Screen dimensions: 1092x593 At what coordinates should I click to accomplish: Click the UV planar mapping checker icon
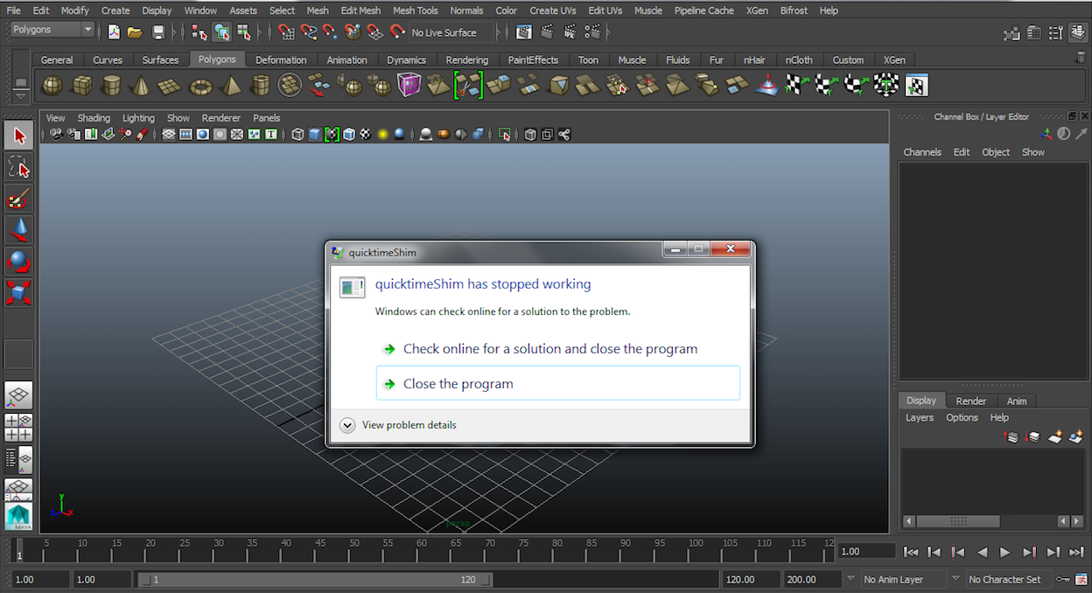(797, 85)
